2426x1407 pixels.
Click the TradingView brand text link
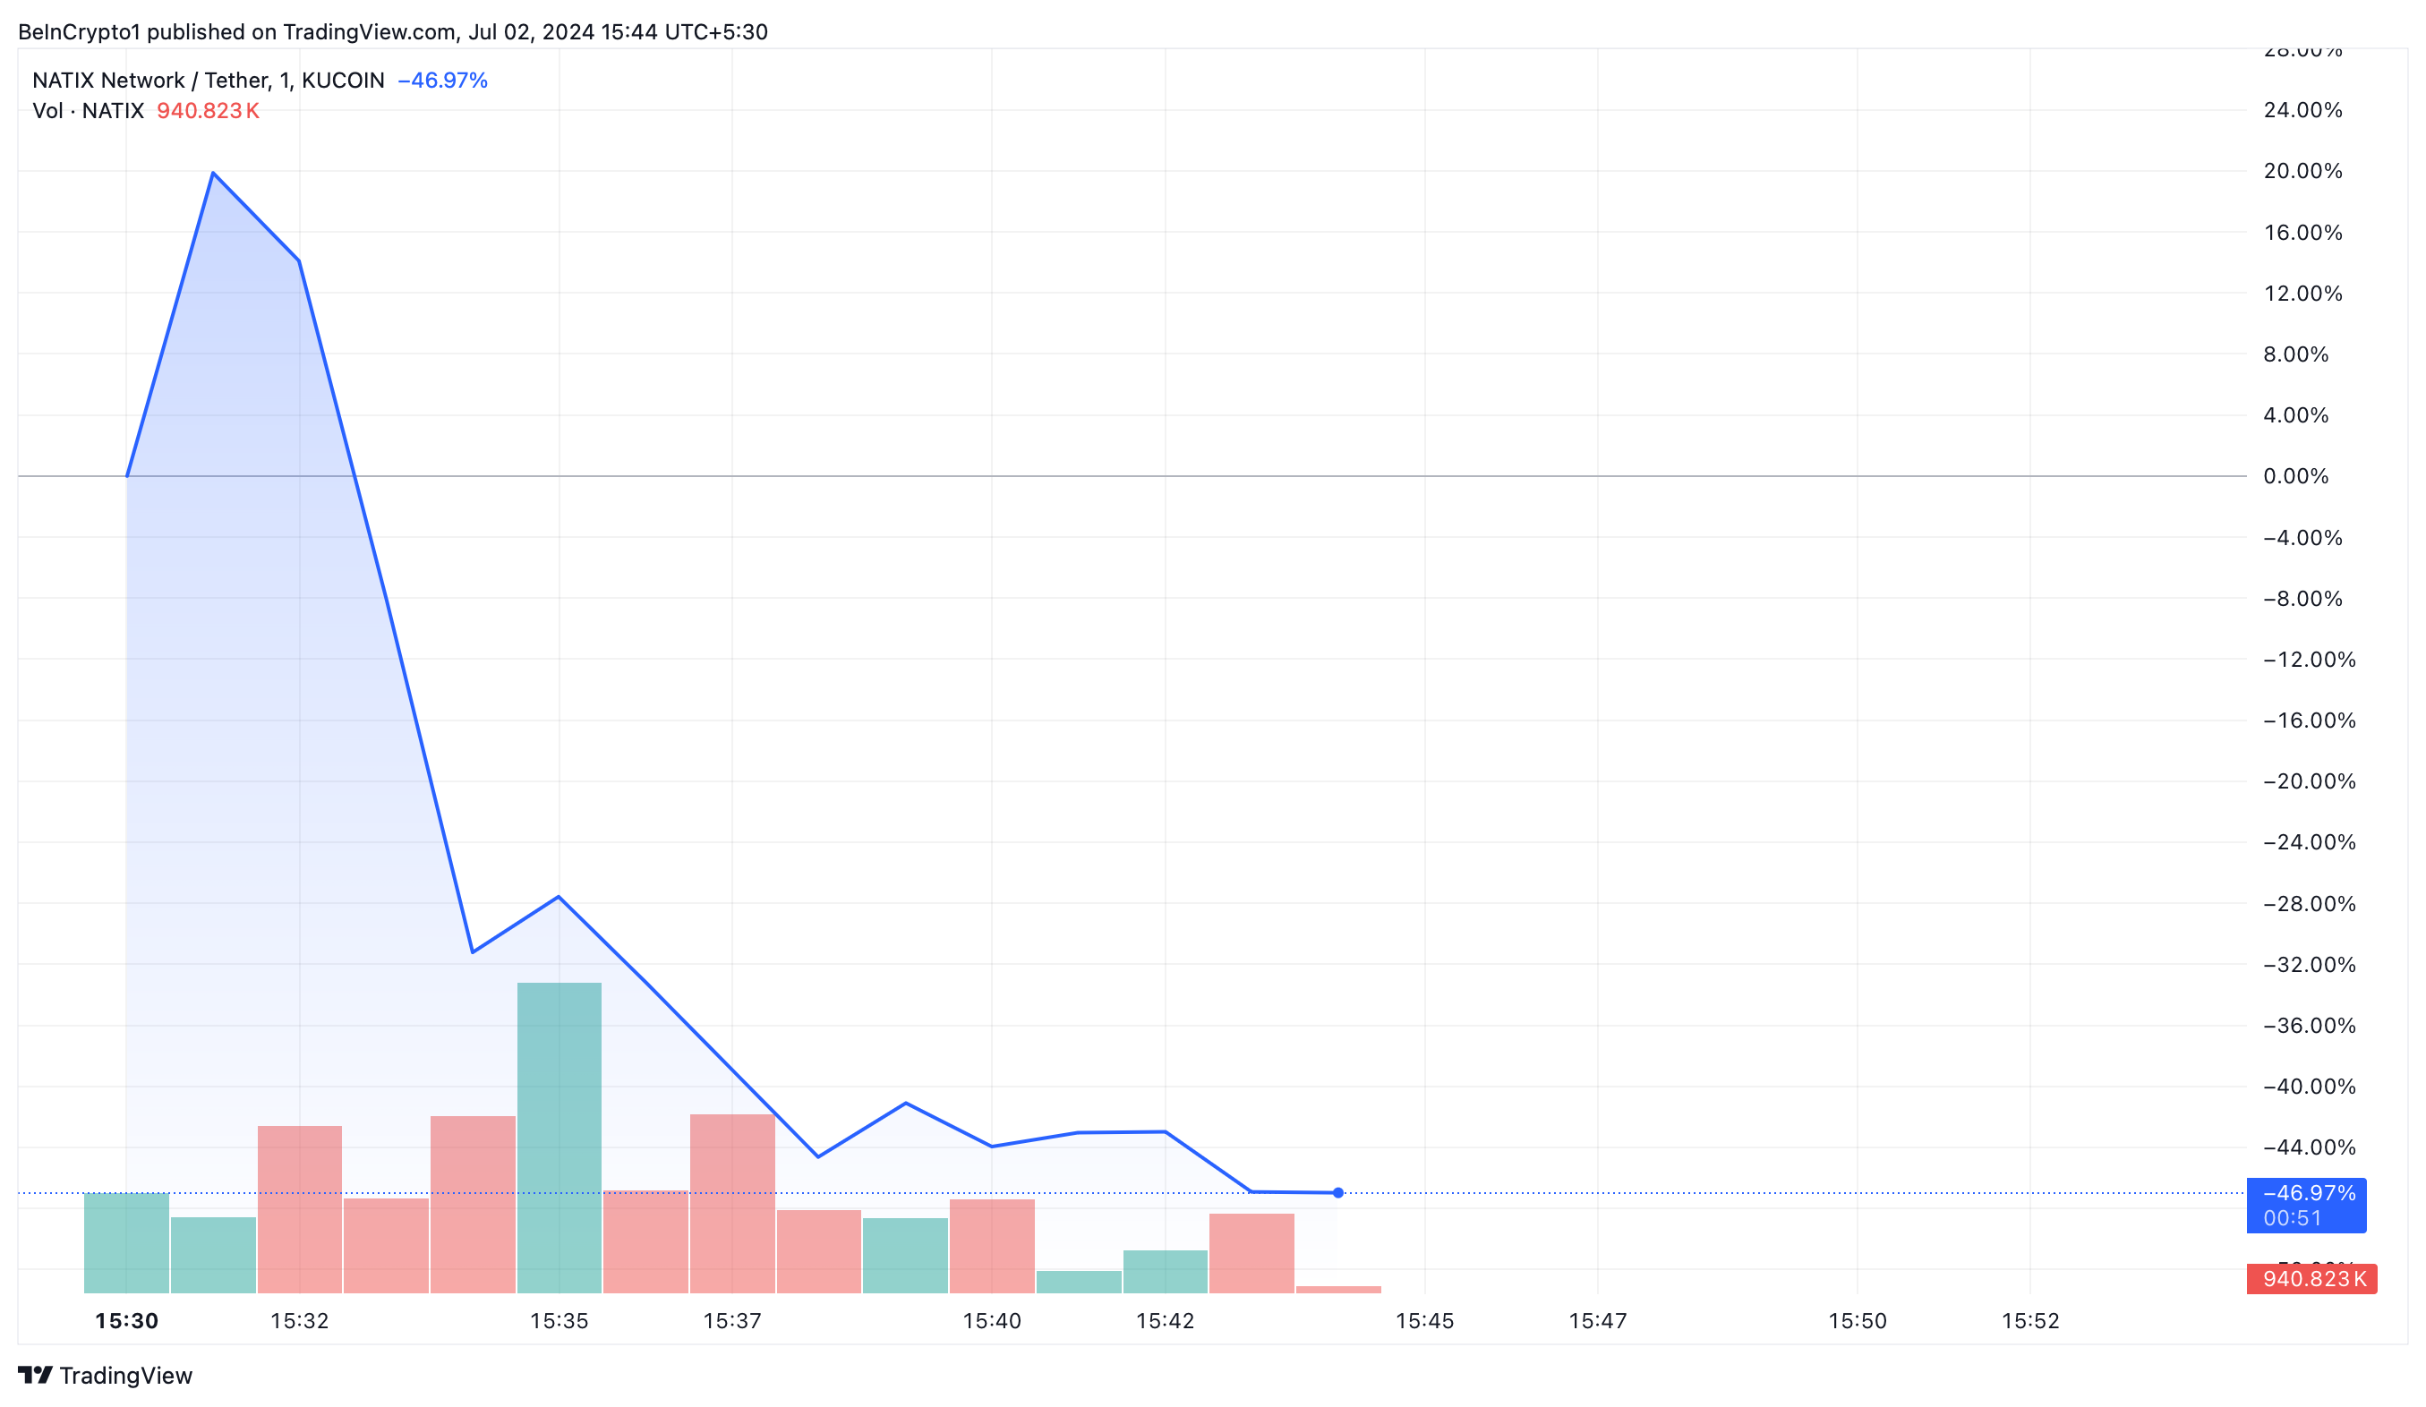pos(125,1377)
